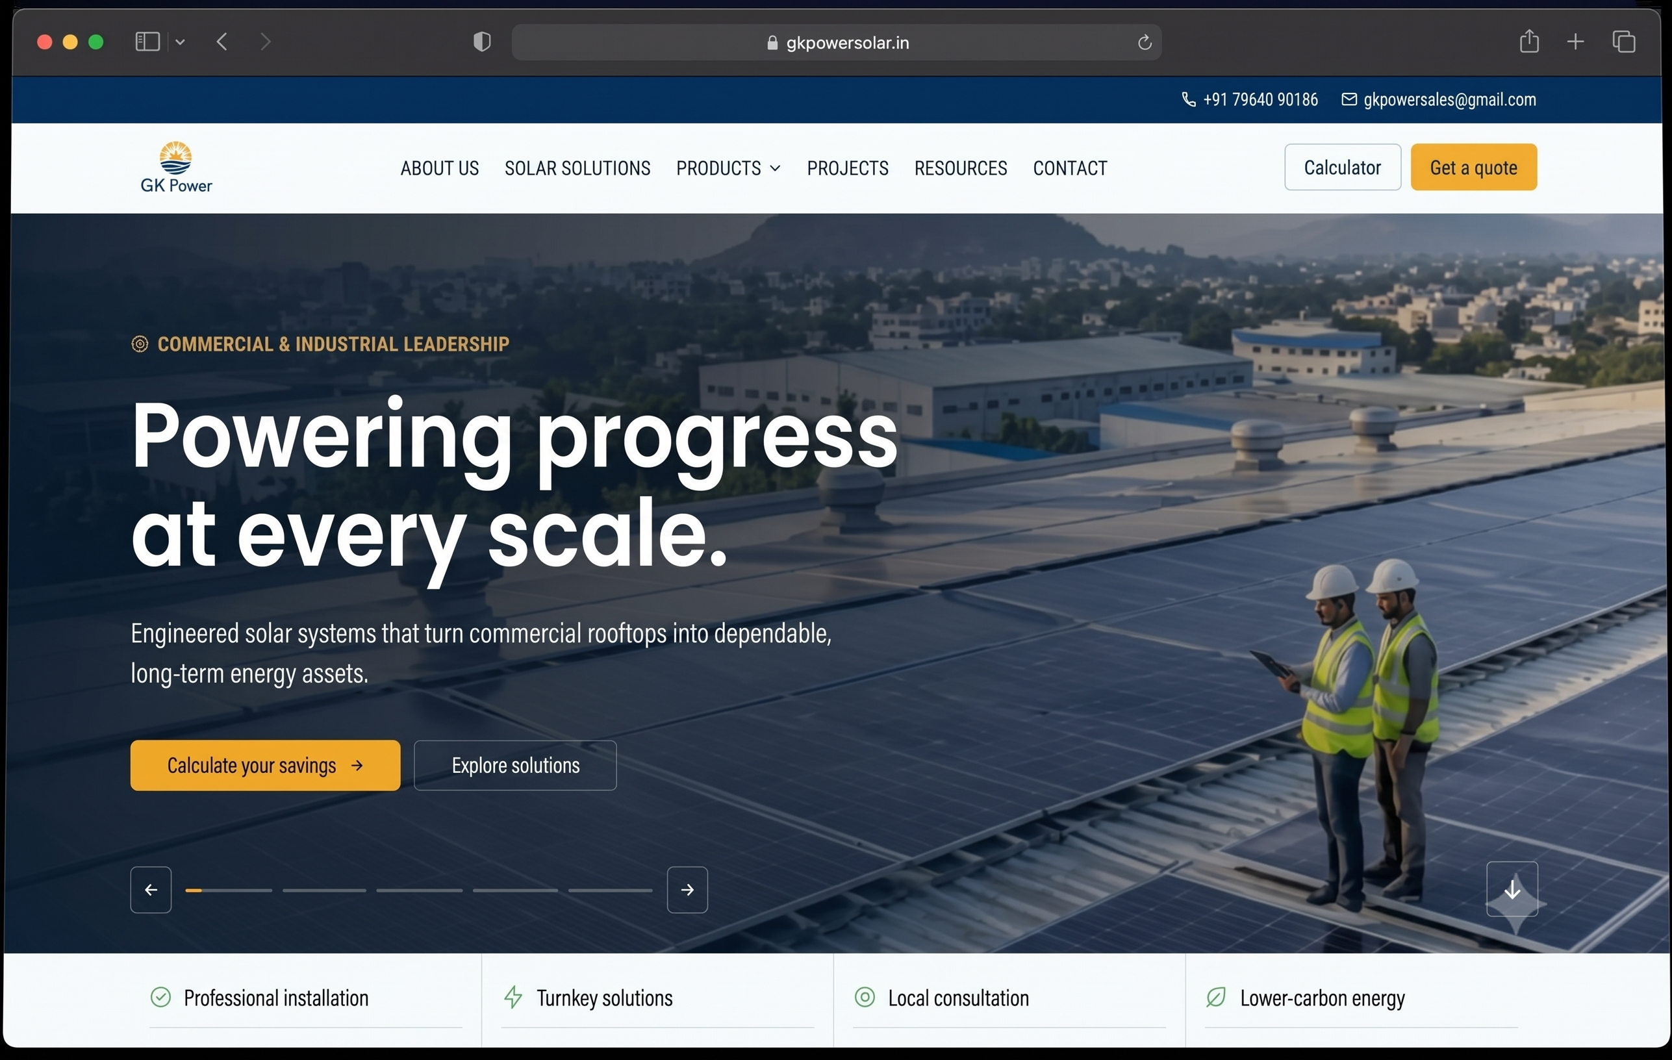Jump to the third carousel slide indicator
The image size is (1672, 1060).
tap(420, 890)
